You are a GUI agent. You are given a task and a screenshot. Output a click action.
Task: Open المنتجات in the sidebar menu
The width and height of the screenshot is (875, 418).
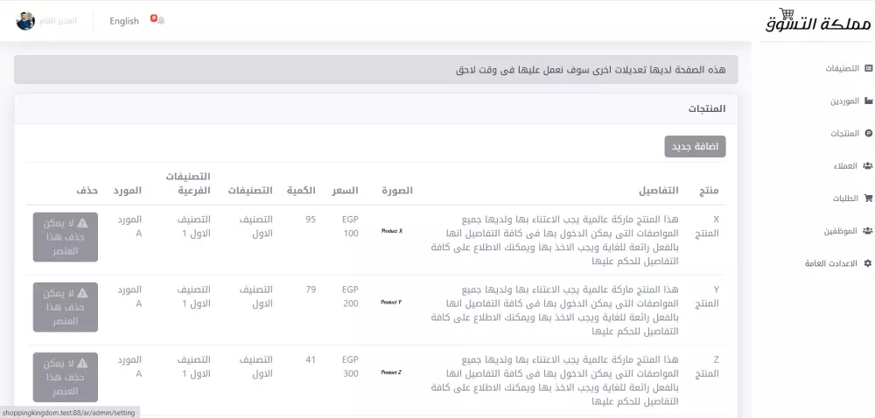click(845, 133)
